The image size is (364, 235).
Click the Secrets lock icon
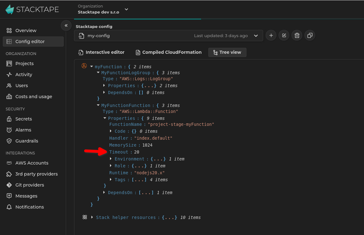[x=9, y=119]
